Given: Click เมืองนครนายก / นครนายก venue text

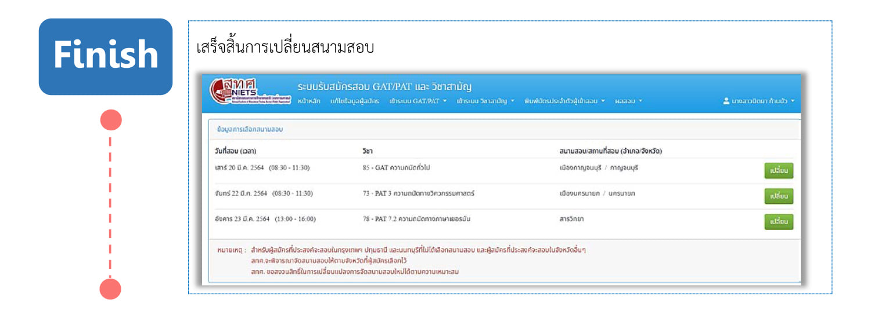Looking at the screenshot, I should [x=597, y=193].
